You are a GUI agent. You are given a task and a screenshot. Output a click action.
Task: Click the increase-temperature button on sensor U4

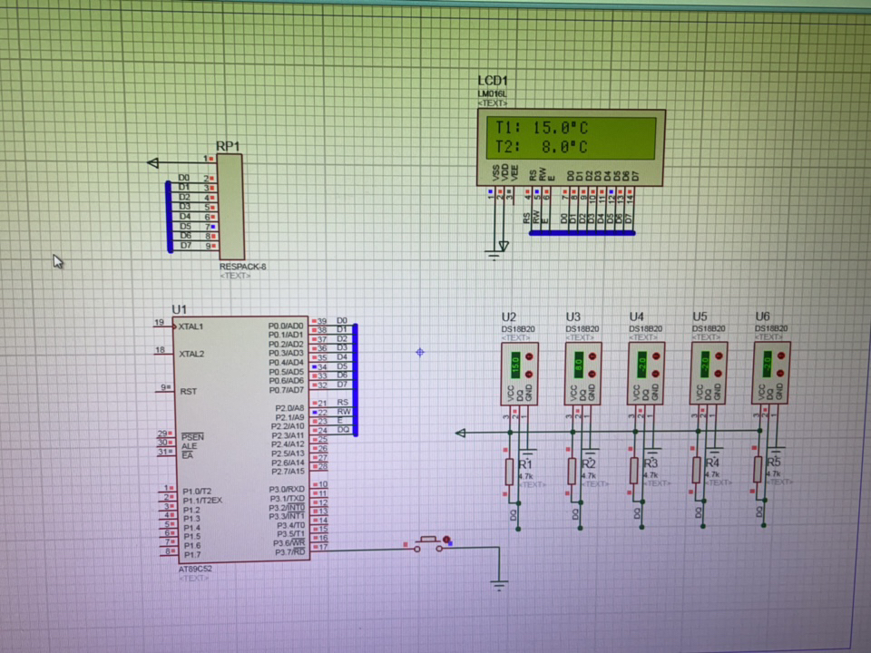tap(656, 356)
